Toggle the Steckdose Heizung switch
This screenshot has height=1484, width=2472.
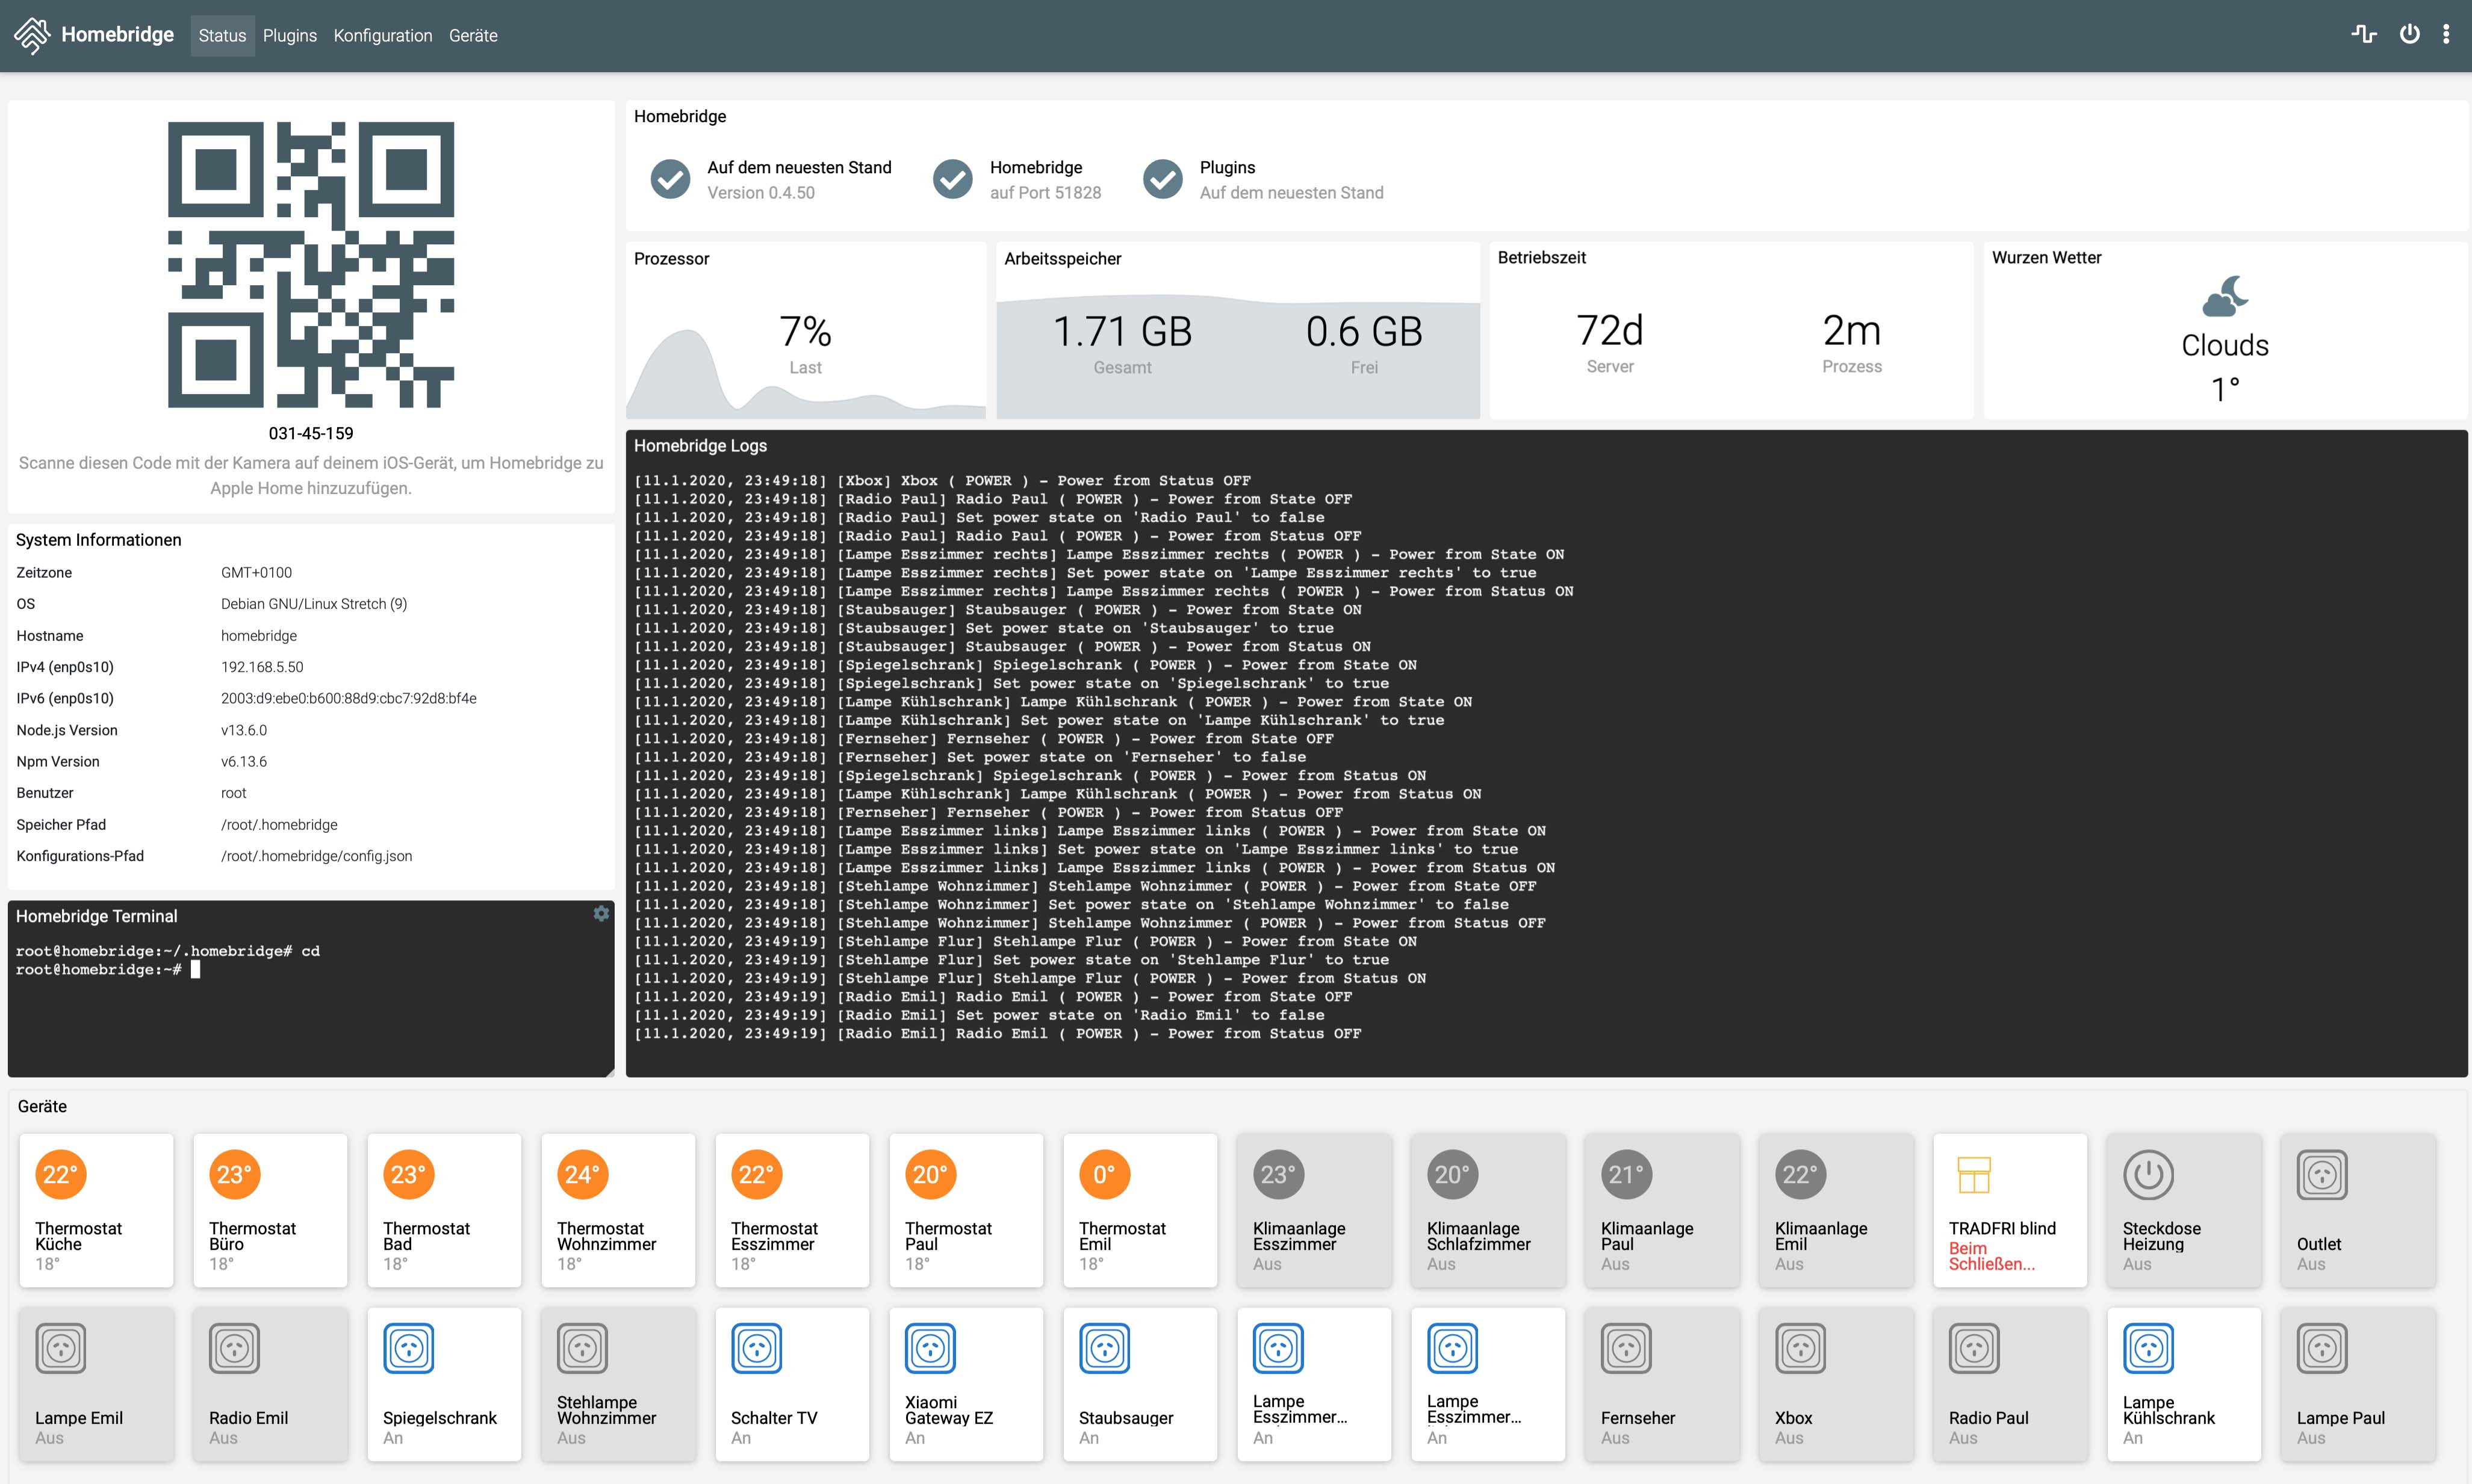tap(2184, 1210)
